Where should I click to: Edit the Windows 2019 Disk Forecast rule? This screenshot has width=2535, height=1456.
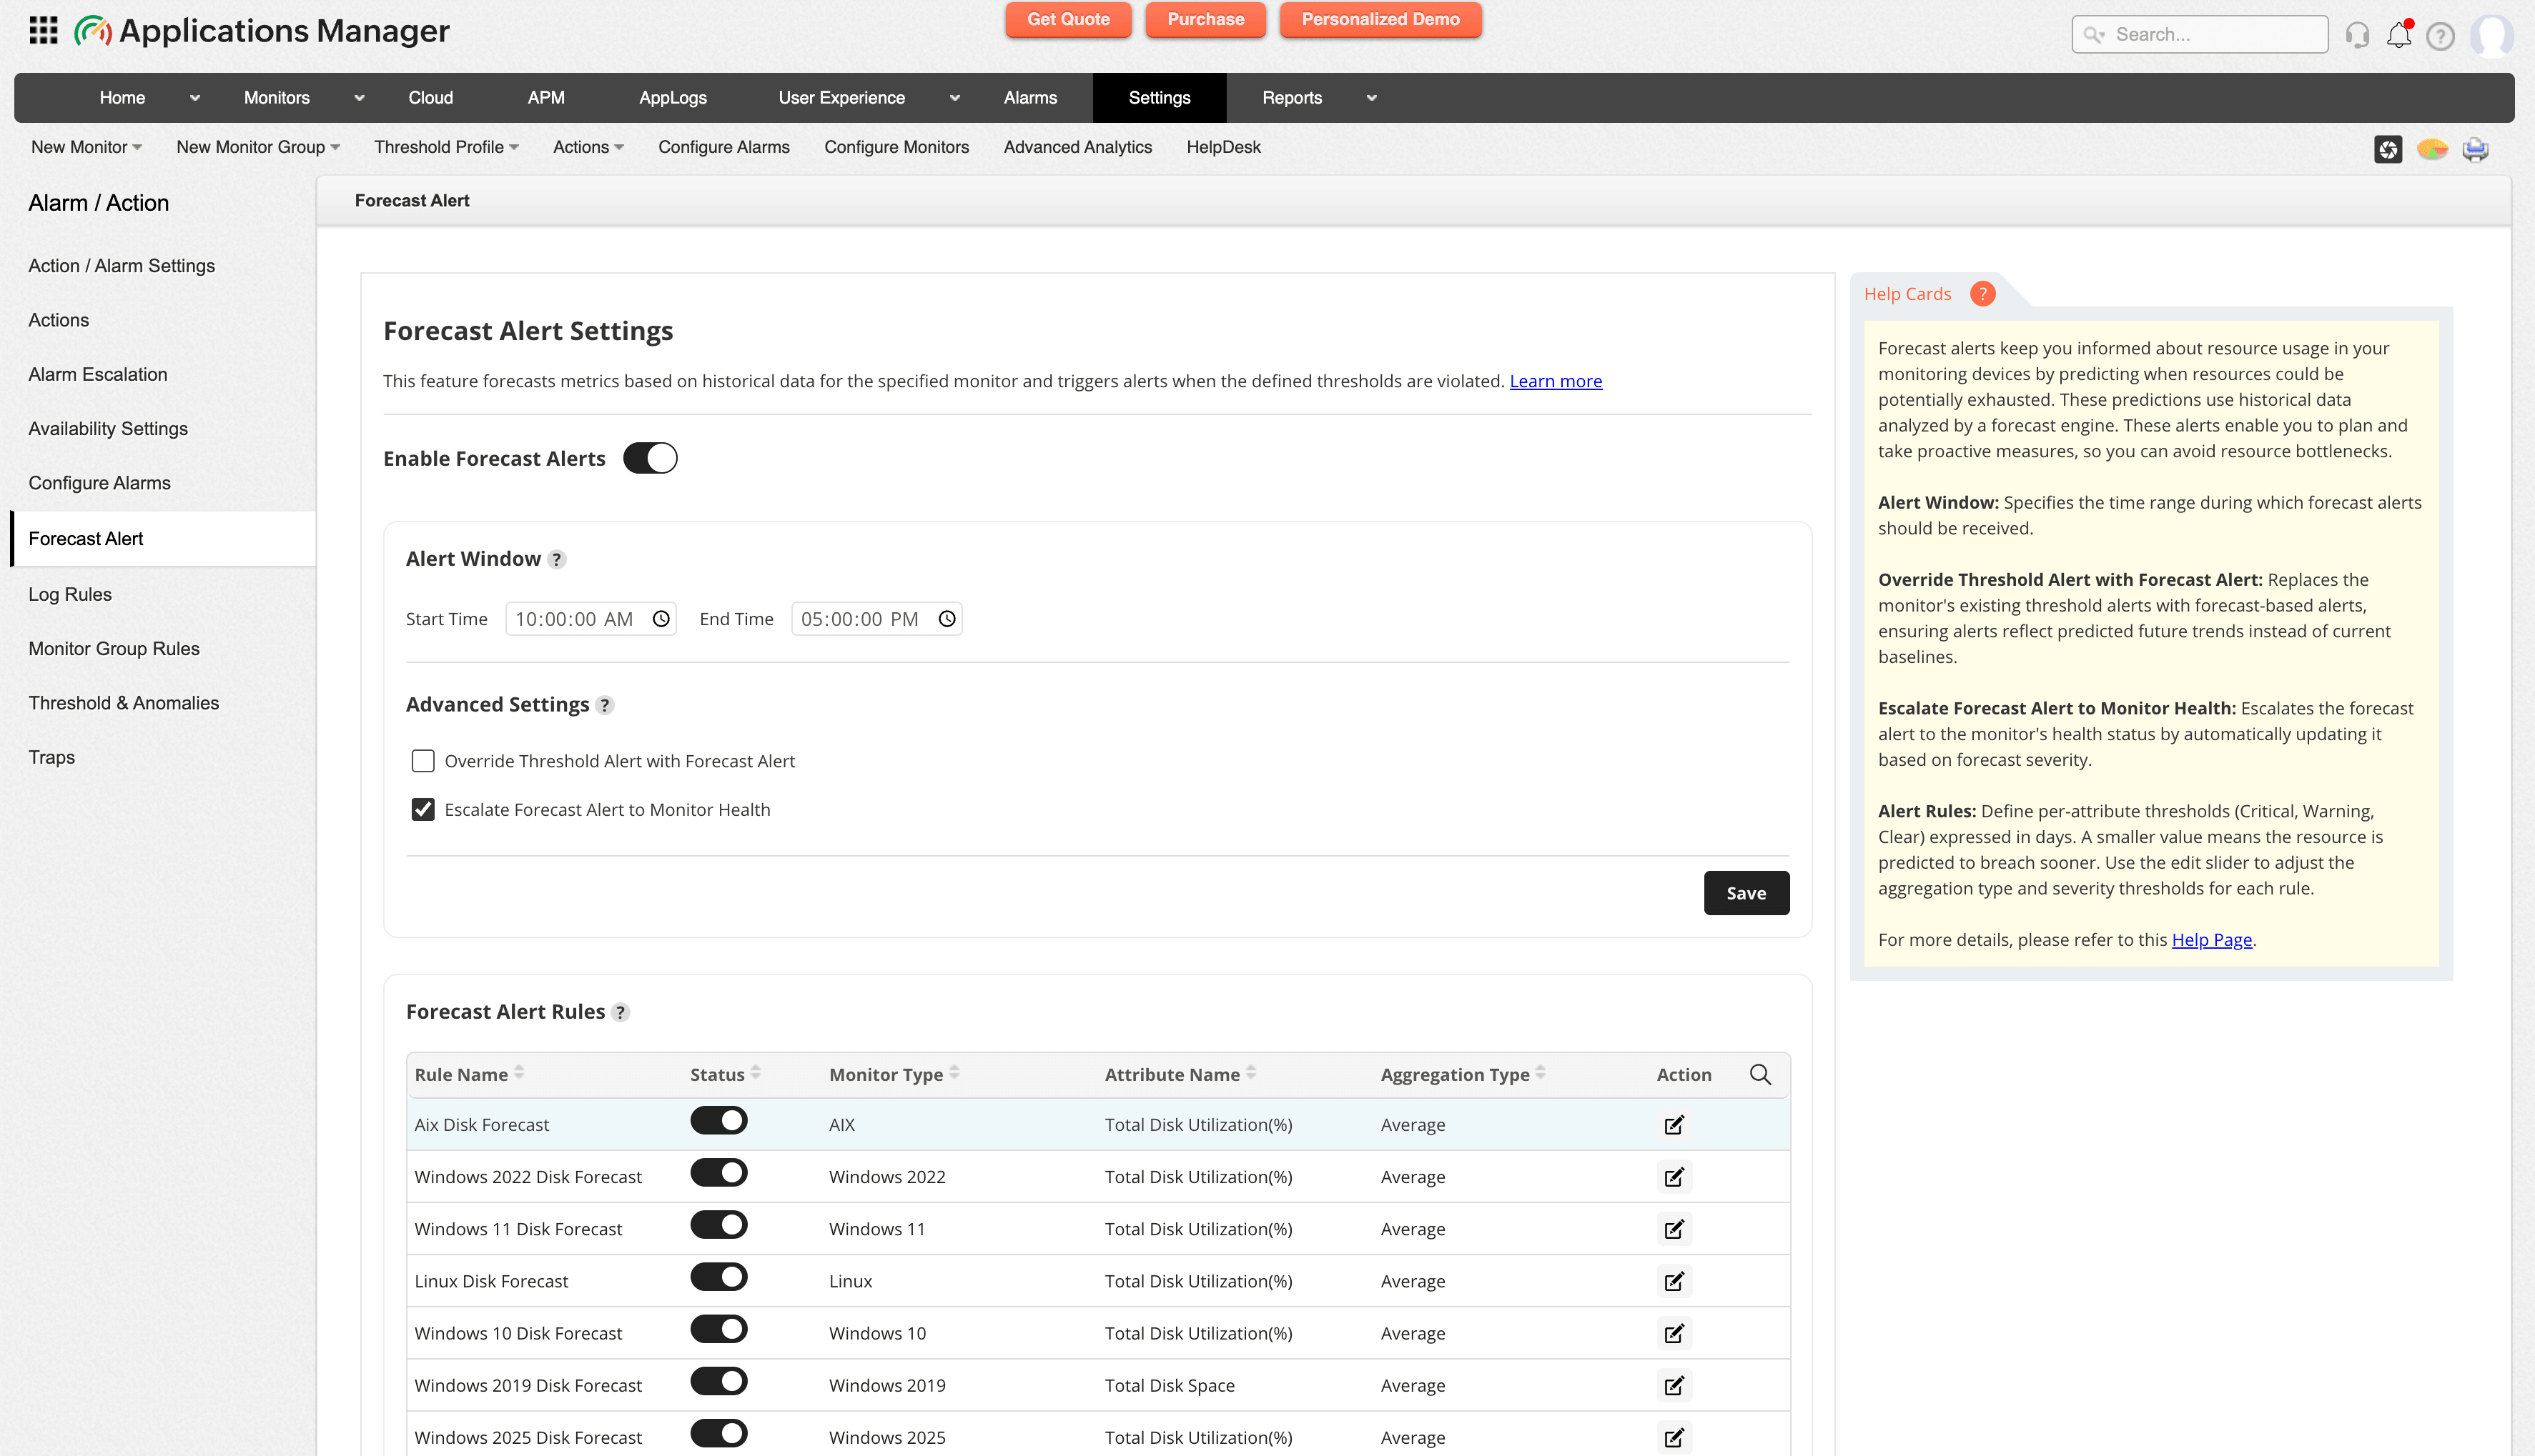(x=1674, y=1385)
